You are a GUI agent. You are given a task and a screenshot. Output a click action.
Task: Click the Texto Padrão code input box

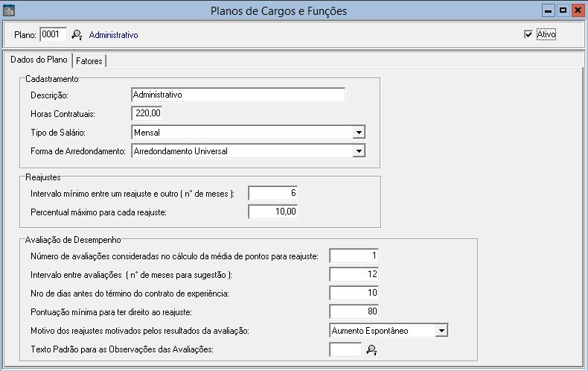coord(345,349)
